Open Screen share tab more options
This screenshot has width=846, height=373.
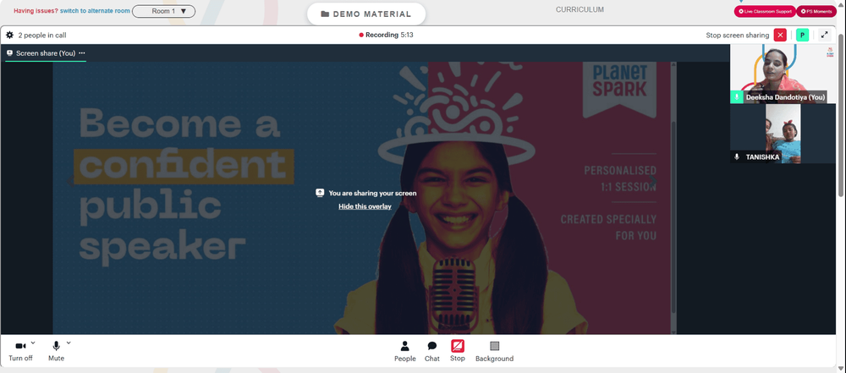point(82,53)
